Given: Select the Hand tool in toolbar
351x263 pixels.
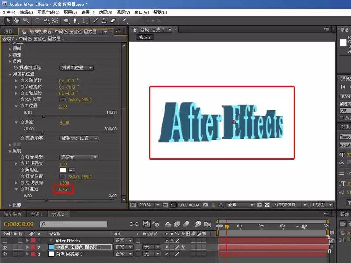Looking at the screenshot, I should point(17,21).
